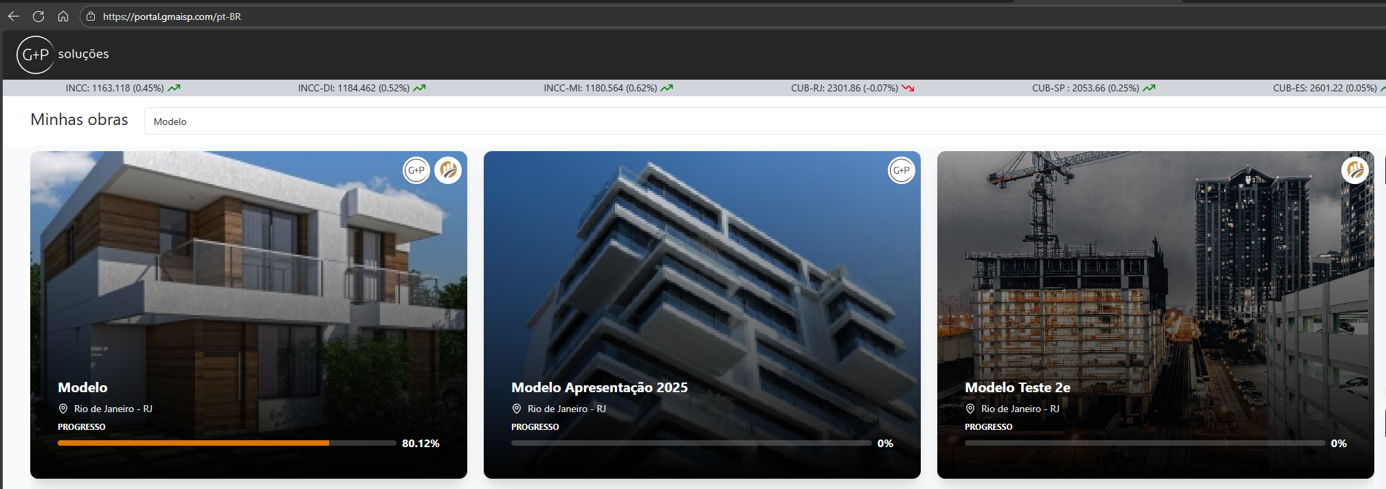This screenshot has height=489, width=1386.
Task: Focus the Minhas obras search field
Action: pyautogui.click(x=756, y=121)
